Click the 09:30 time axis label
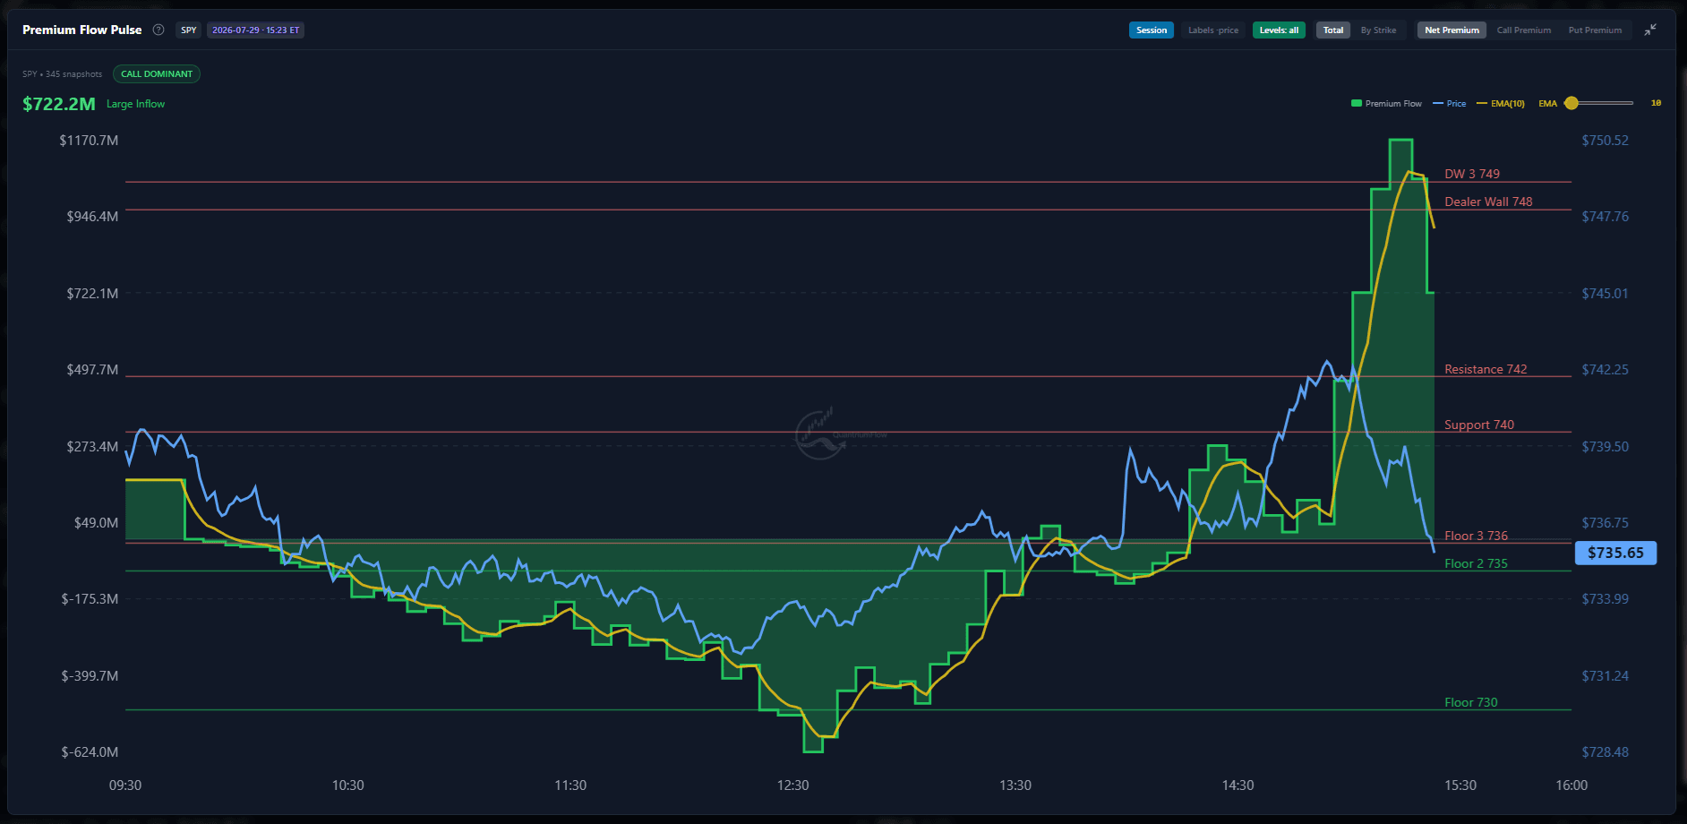The image size is (1687, 824). (x=125, y=785)
